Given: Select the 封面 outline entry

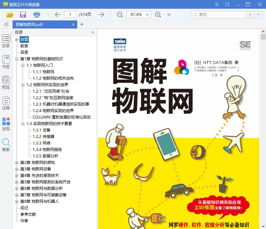Looking at the screenshot, I should point(24,40).
